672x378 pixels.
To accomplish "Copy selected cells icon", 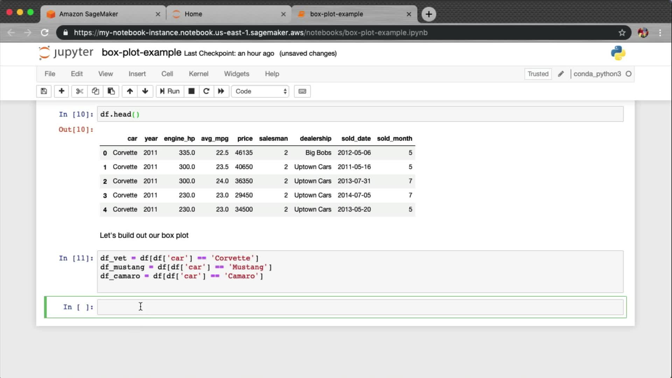I will 95,91.
